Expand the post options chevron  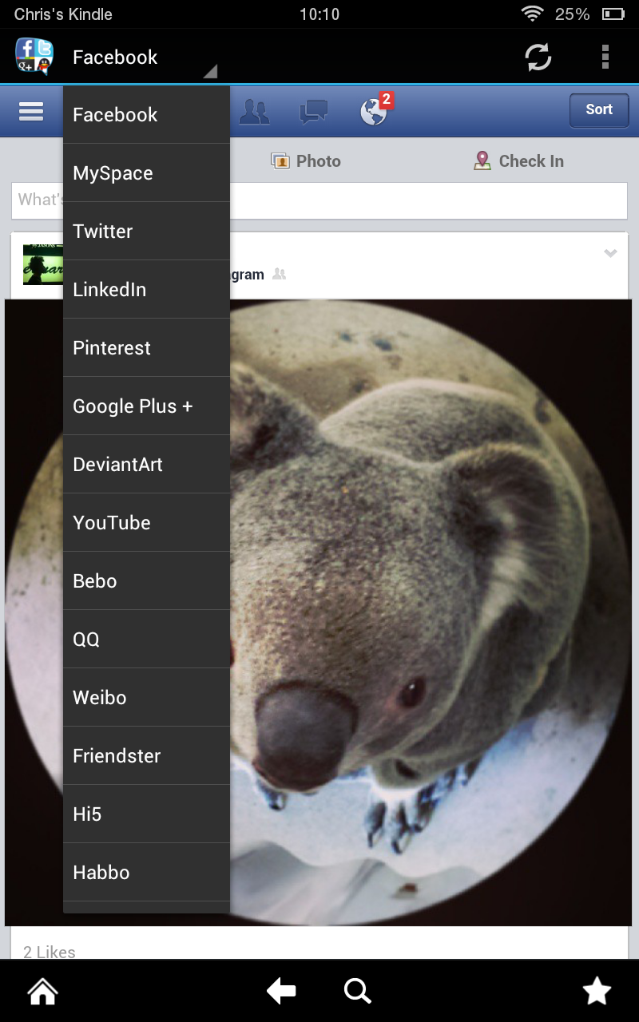coord(610,253)
